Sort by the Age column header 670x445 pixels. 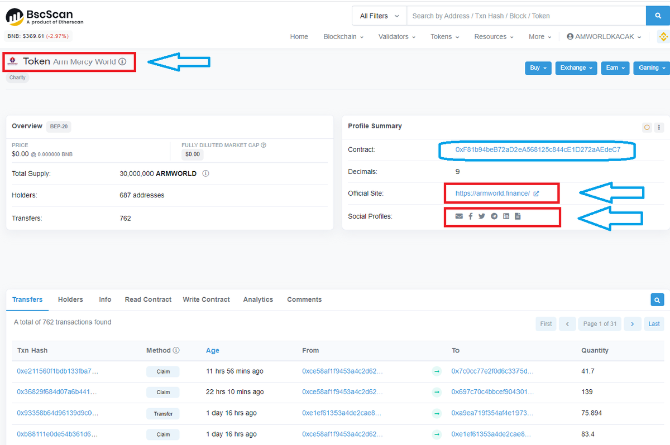(x=212, y=351)
